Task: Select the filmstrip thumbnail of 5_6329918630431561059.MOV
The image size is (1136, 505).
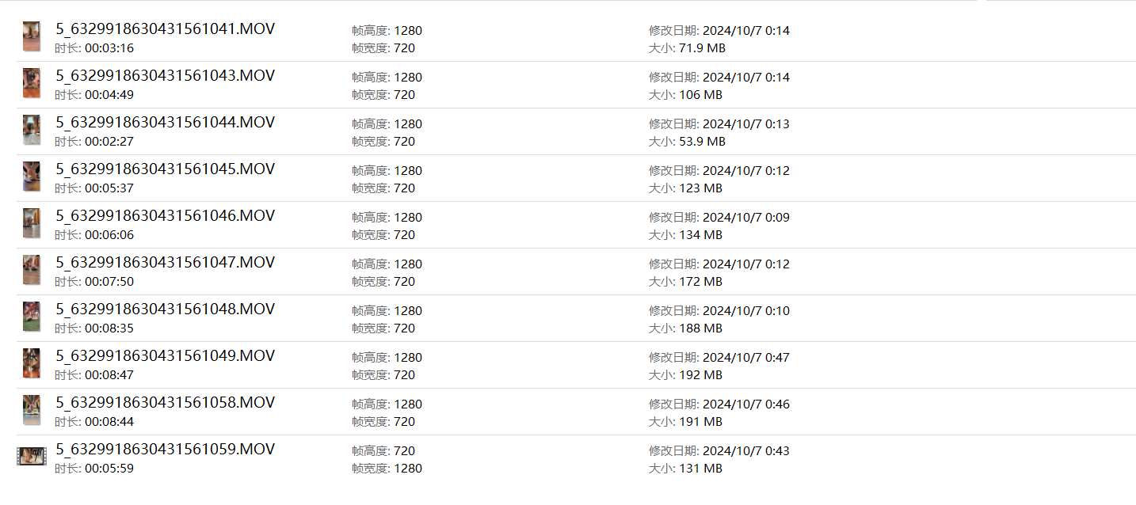Action: coord(32,457)
